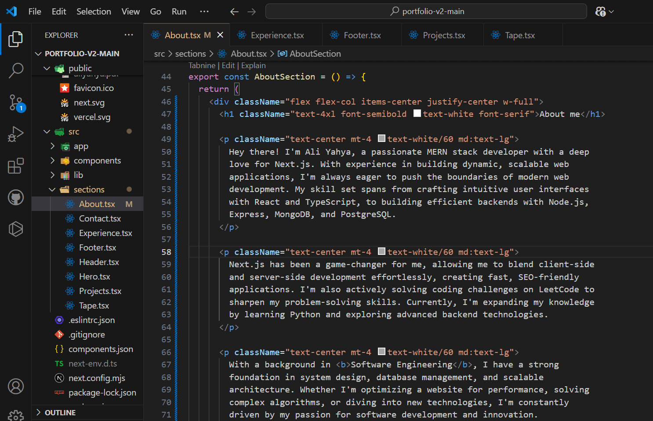This screenshot has height=421, width=653.
Task: Collapse the src folder
Action: pos(47,131)
